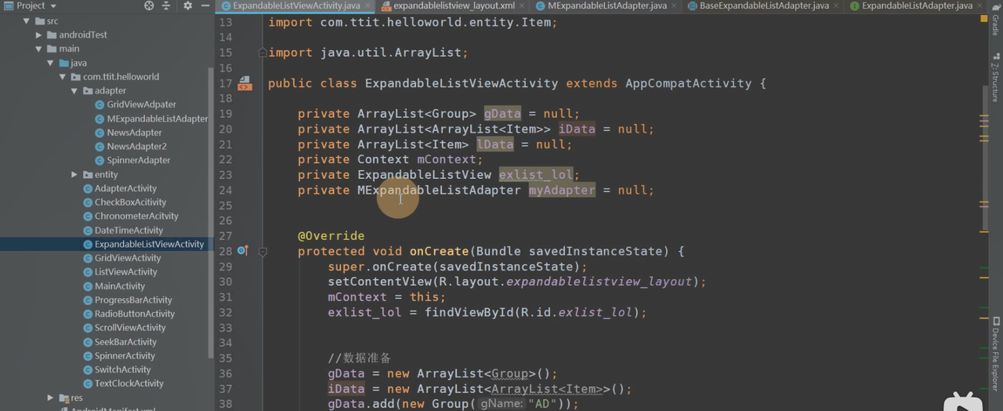The image size is (1003, 411).
Task: Collapse the com.ttit.helloworld package
Action: point(63,77)
